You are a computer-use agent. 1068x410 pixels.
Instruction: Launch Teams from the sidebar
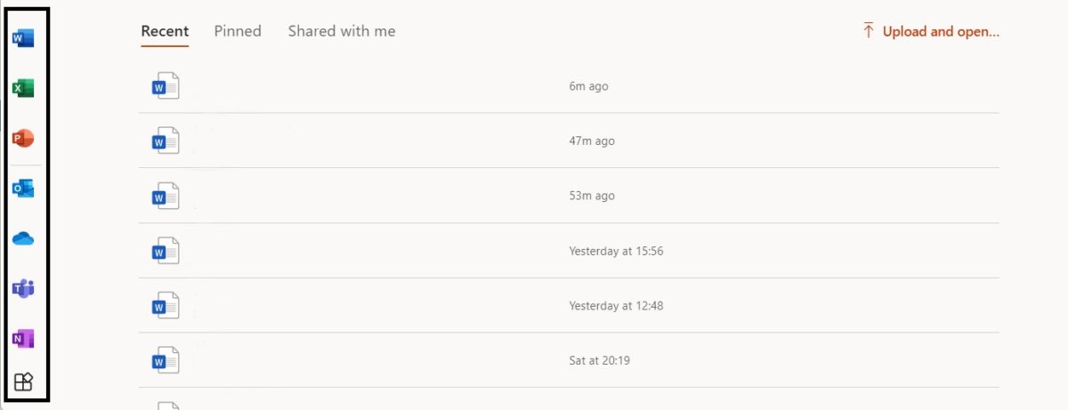[x=23, y=289]
